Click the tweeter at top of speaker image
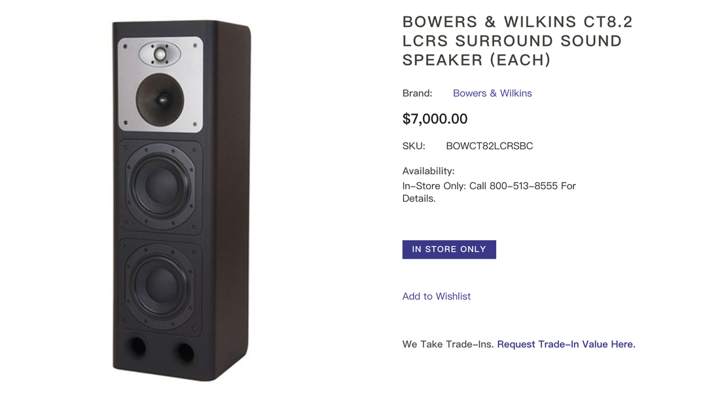The height and width of the screenshot is (402, 707). click(x=160, y=54)
